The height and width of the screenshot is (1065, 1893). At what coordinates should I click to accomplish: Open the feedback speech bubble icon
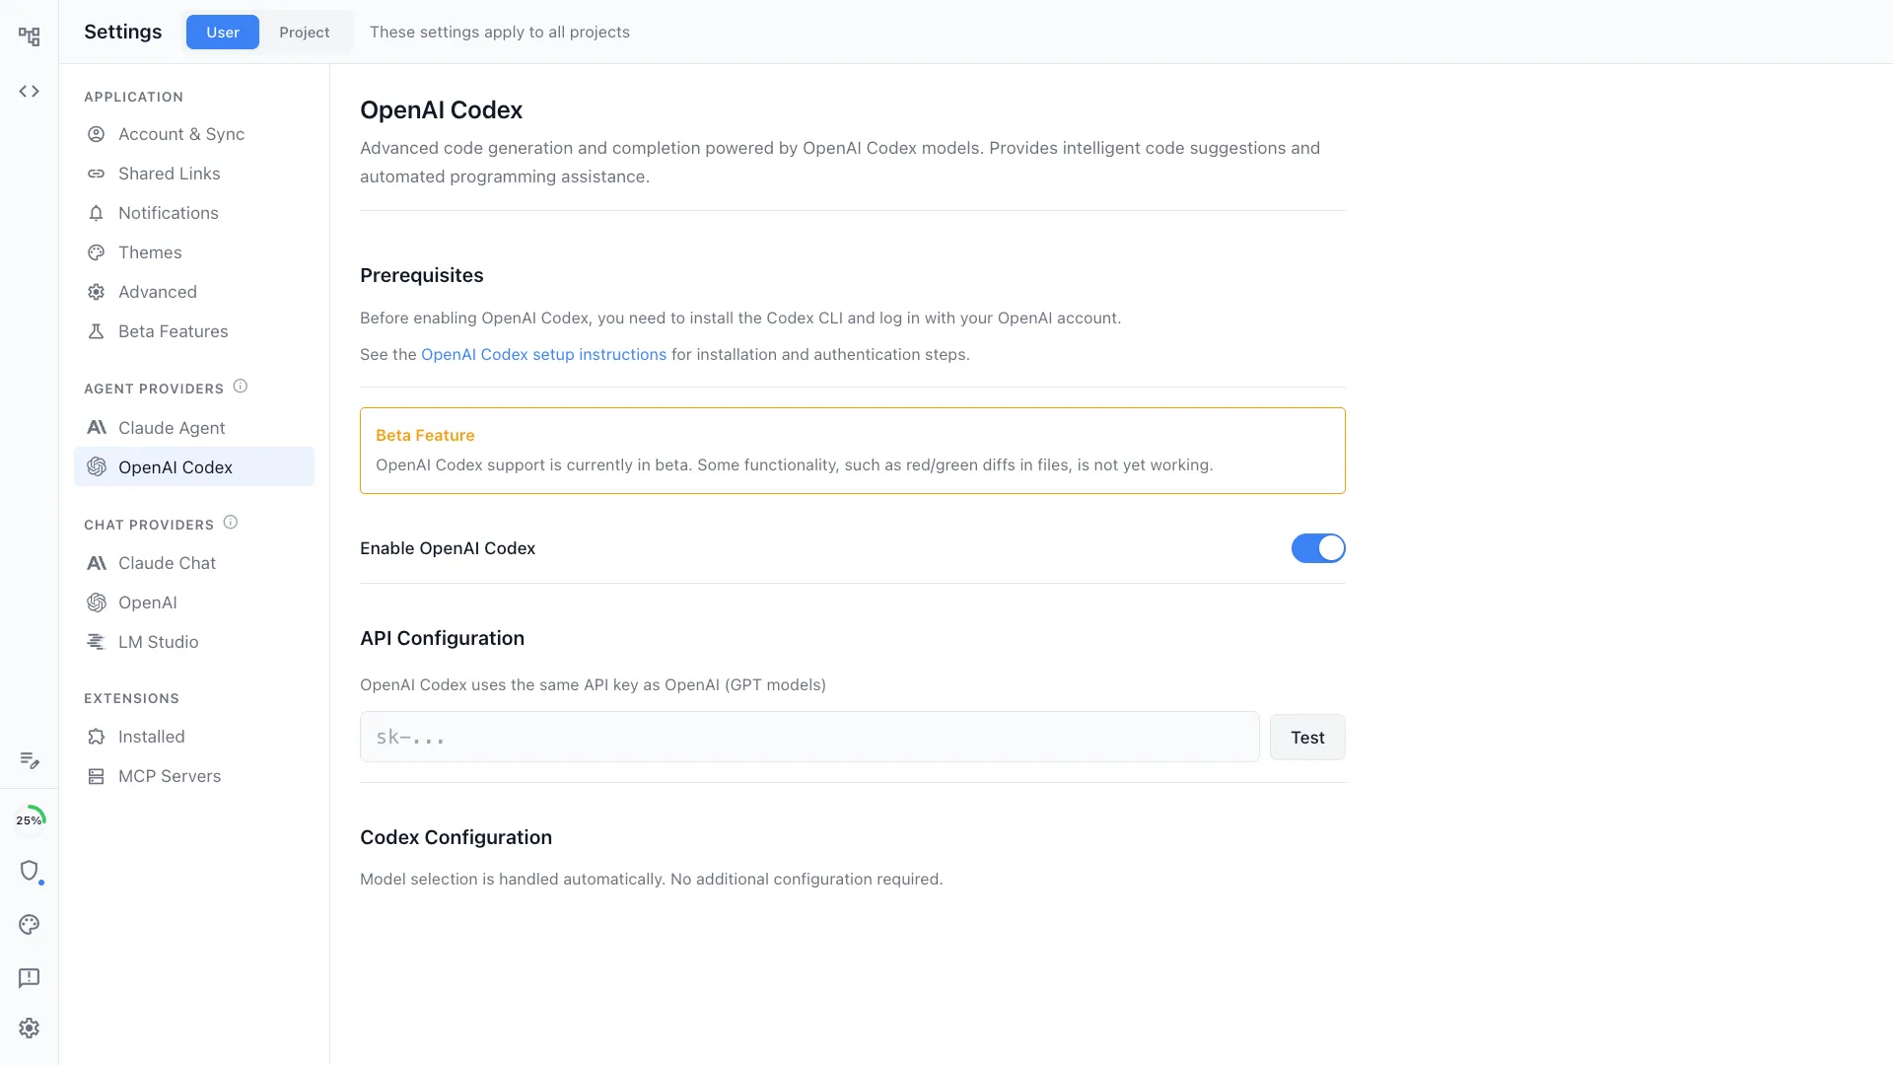click(30, 978)
